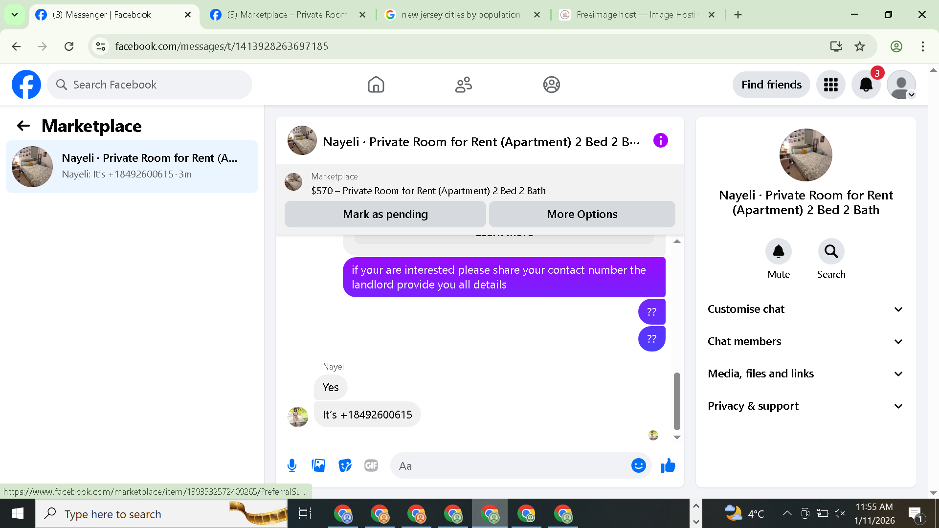Screen dimensions: 939x528
Task: Click the Search Facebook field
Action: pos(150,85)
